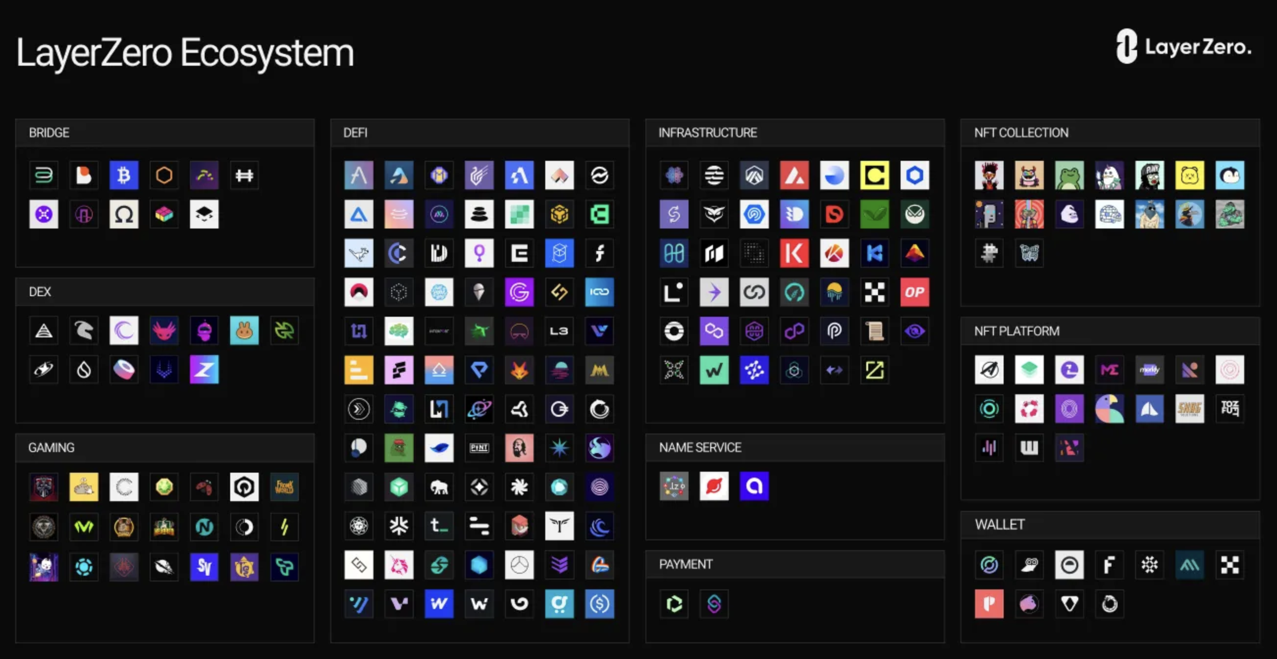The width and height of the screenshot is (1277, 659).
Task: Open the 'SNAG' logo in NFT Platform
Action: (1190, 409)
